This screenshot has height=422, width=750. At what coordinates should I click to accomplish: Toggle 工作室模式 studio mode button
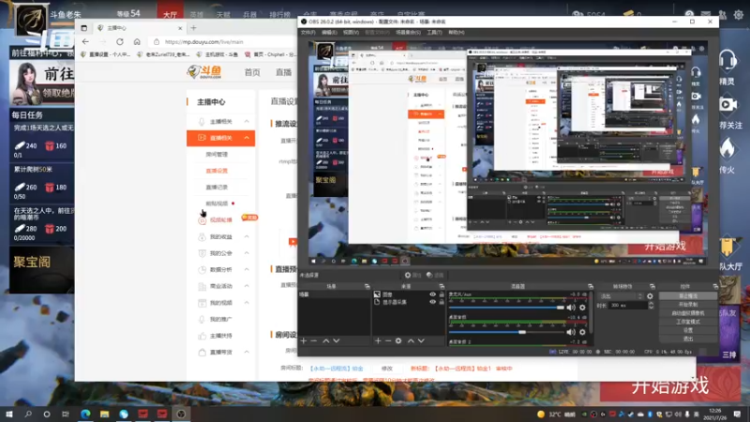coord(688,322)
